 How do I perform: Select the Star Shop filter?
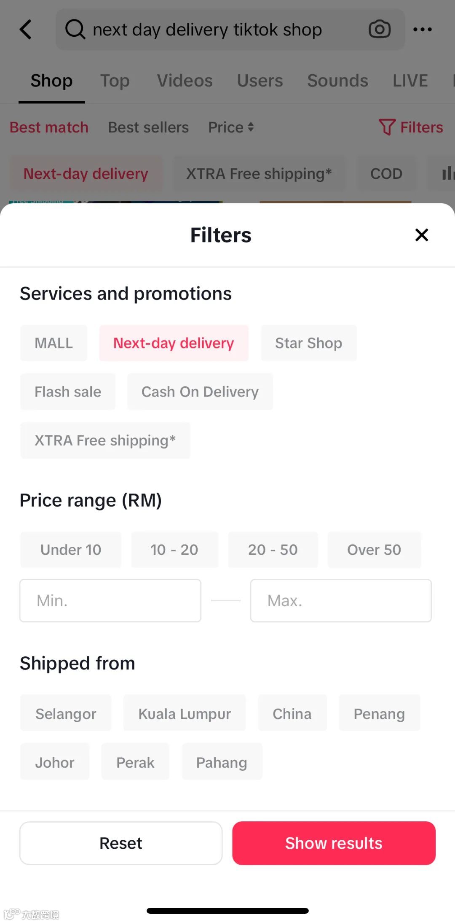[x=309, y=343]
